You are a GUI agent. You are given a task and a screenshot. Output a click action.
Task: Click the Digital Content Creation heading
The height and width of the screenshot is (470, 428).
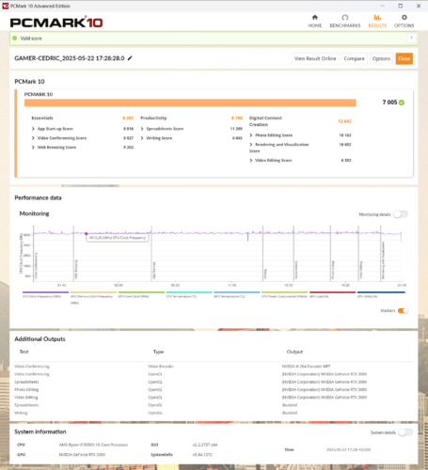coord(265,121)
